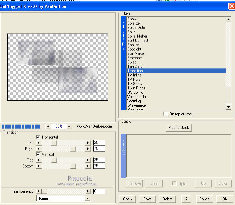Viewport: 235px width, 205px height.
Task: Click the Bottom slider's left arrow
Action: coord(39,166)
